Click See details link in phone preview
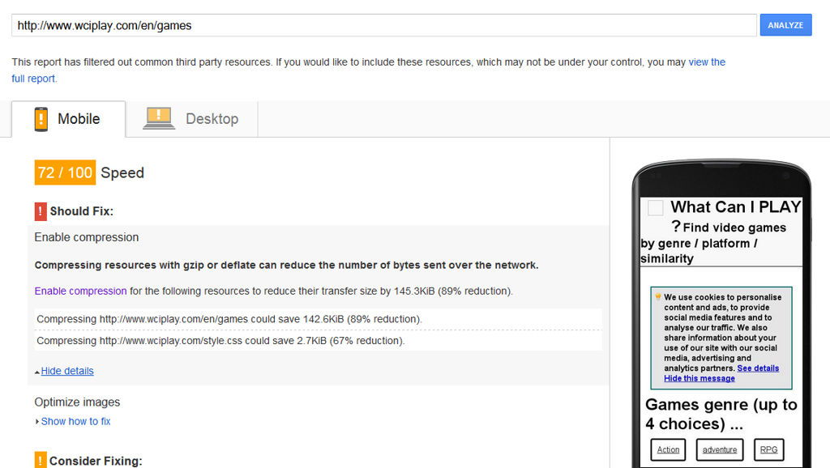The height and width of the screenshot is (468, 830). pyautogui.click(x=758, y=368)
